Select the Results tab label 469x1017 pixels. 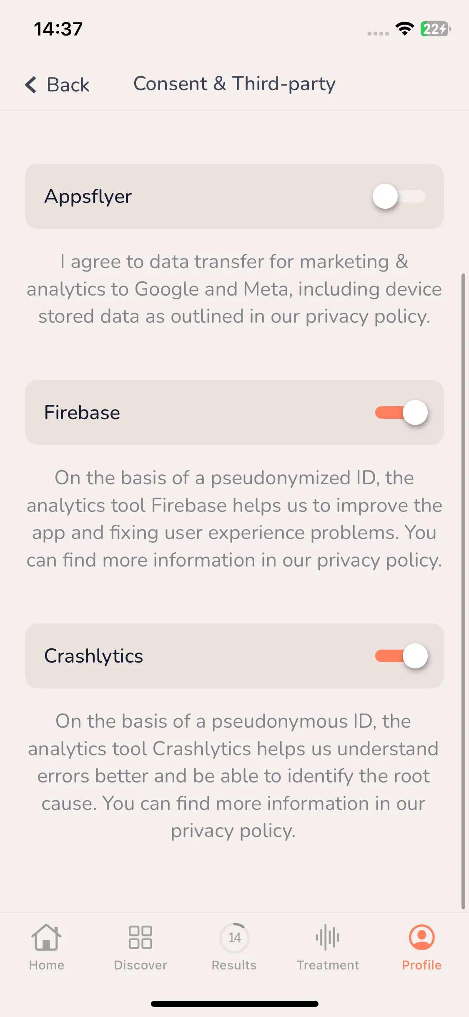pos(234,965)
